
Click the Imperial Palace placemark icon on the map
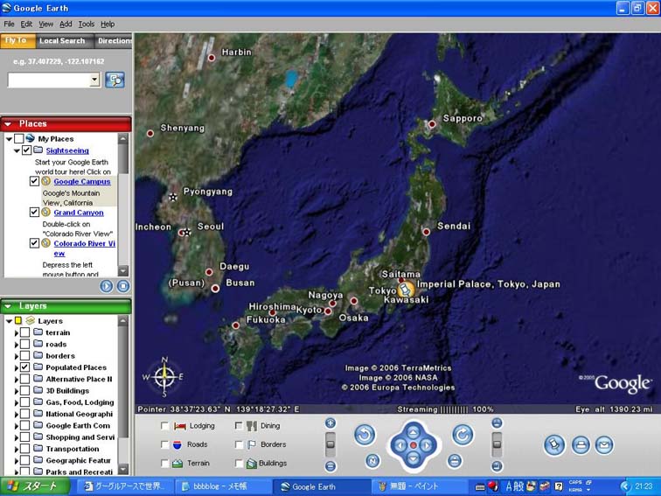[406, 290]
